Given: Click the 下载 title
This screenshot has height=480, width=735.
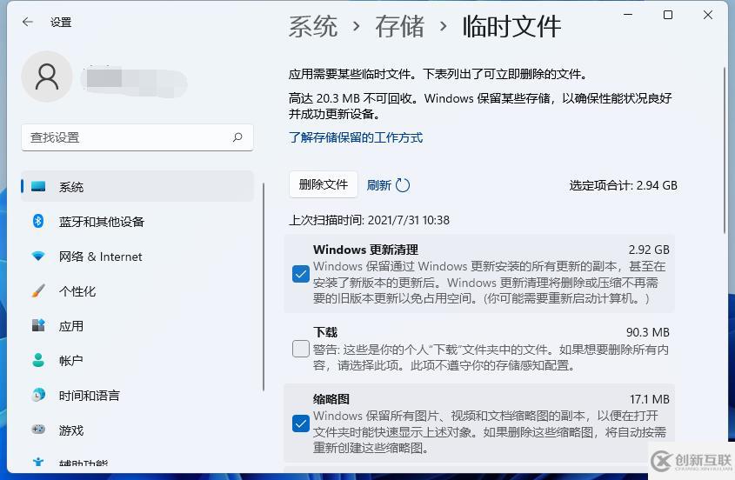Looking at the screenshot, I should pos(325,332).
